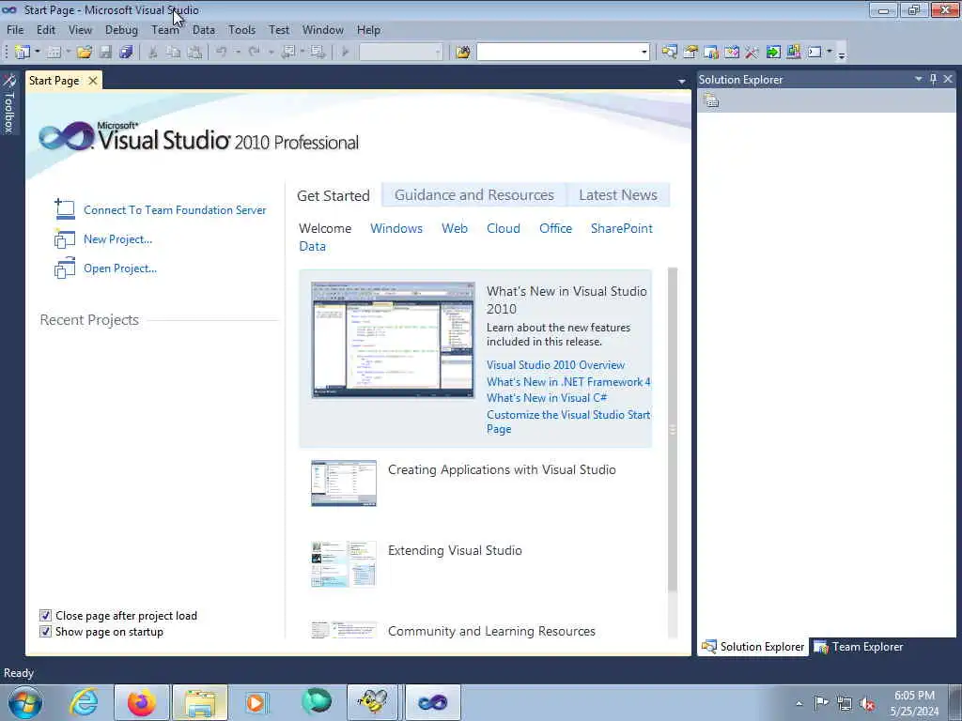
Task: Click the Paste clipboard toolbar icon
Action: pos(194,53)
